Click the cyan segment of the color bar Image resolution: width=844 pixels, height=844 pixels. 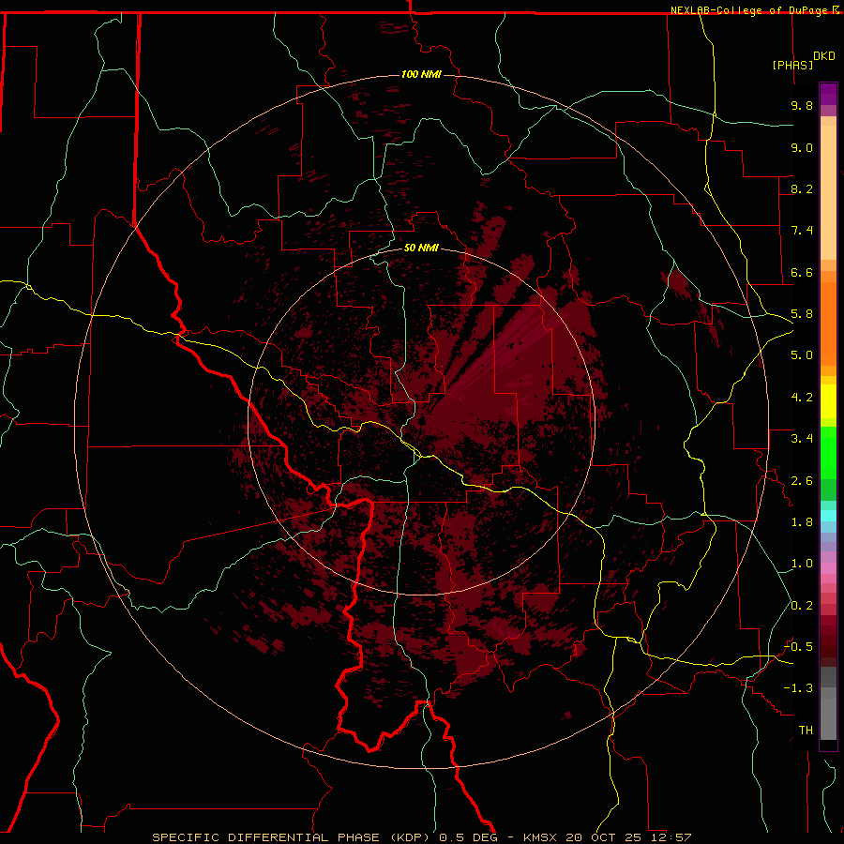coord(828,516)
